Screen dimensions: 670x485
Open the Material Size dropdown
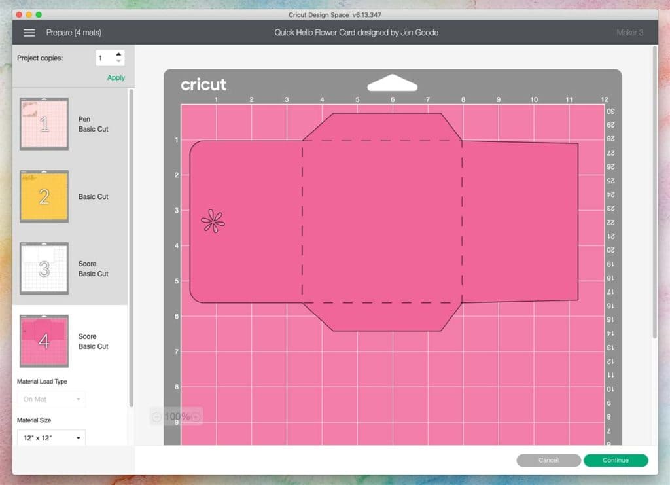(51, 438)
